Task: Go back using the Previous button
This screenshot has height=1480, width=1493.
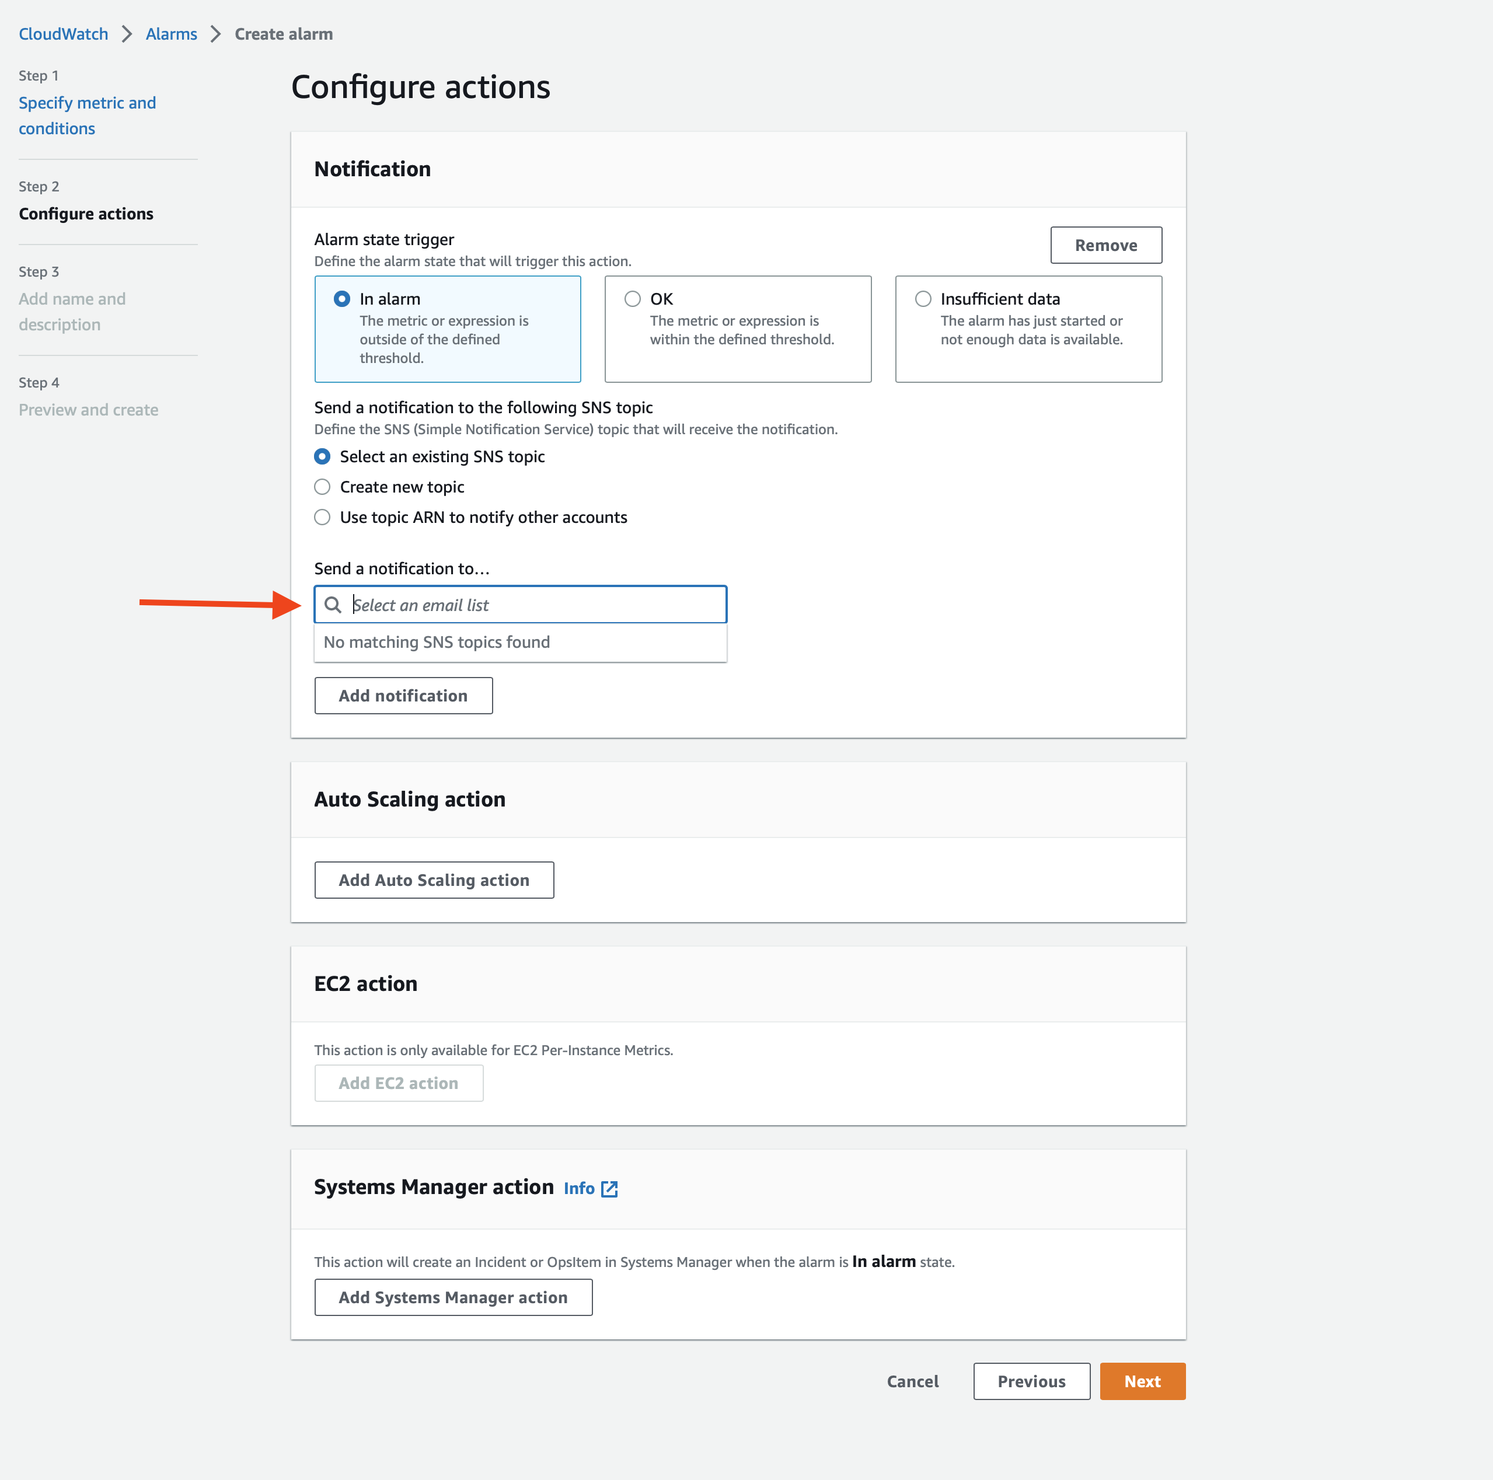Action: click(x=1031, y=1381)
